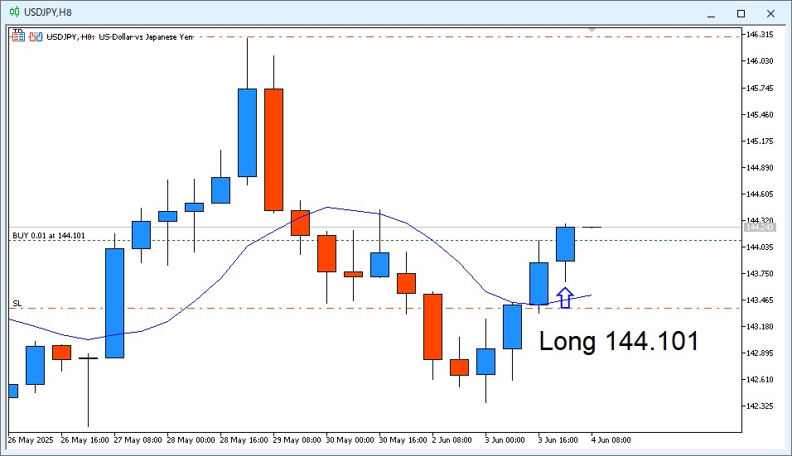The width and height of the screenshot is (792, 456).
Task: Click the '26 May 2025' date label
Action: (31, 439)
